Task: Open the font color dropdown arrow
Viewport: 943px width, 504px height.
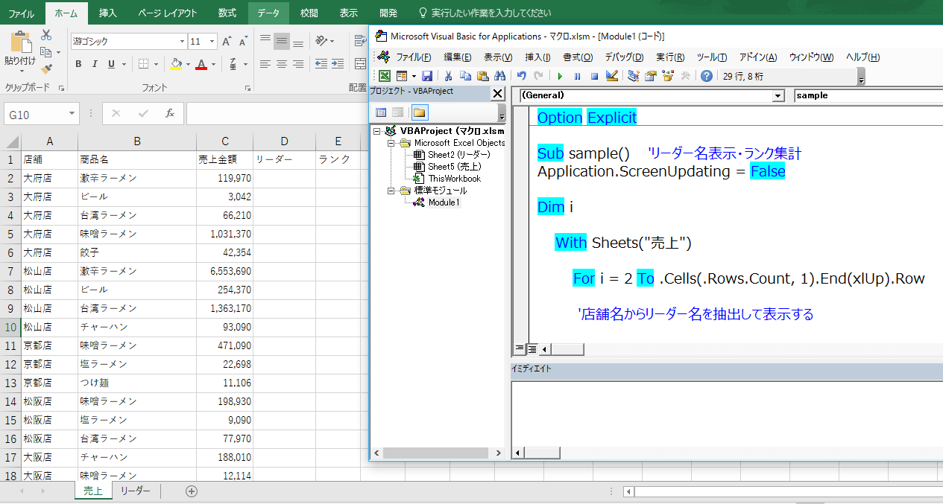Action: [x=214, y=65]
